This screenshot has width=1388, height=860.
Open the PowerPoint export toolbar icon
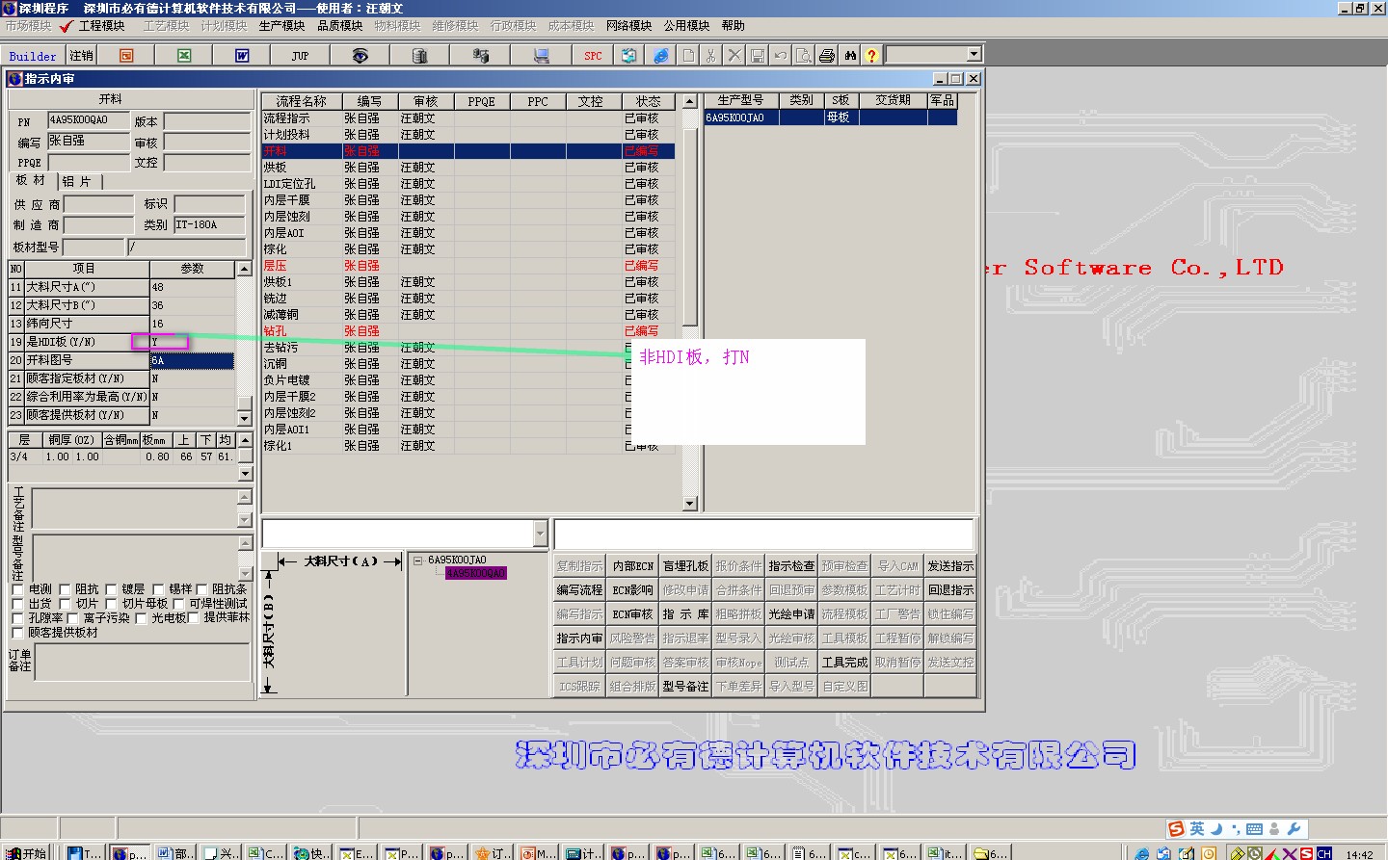click(126, 56)
